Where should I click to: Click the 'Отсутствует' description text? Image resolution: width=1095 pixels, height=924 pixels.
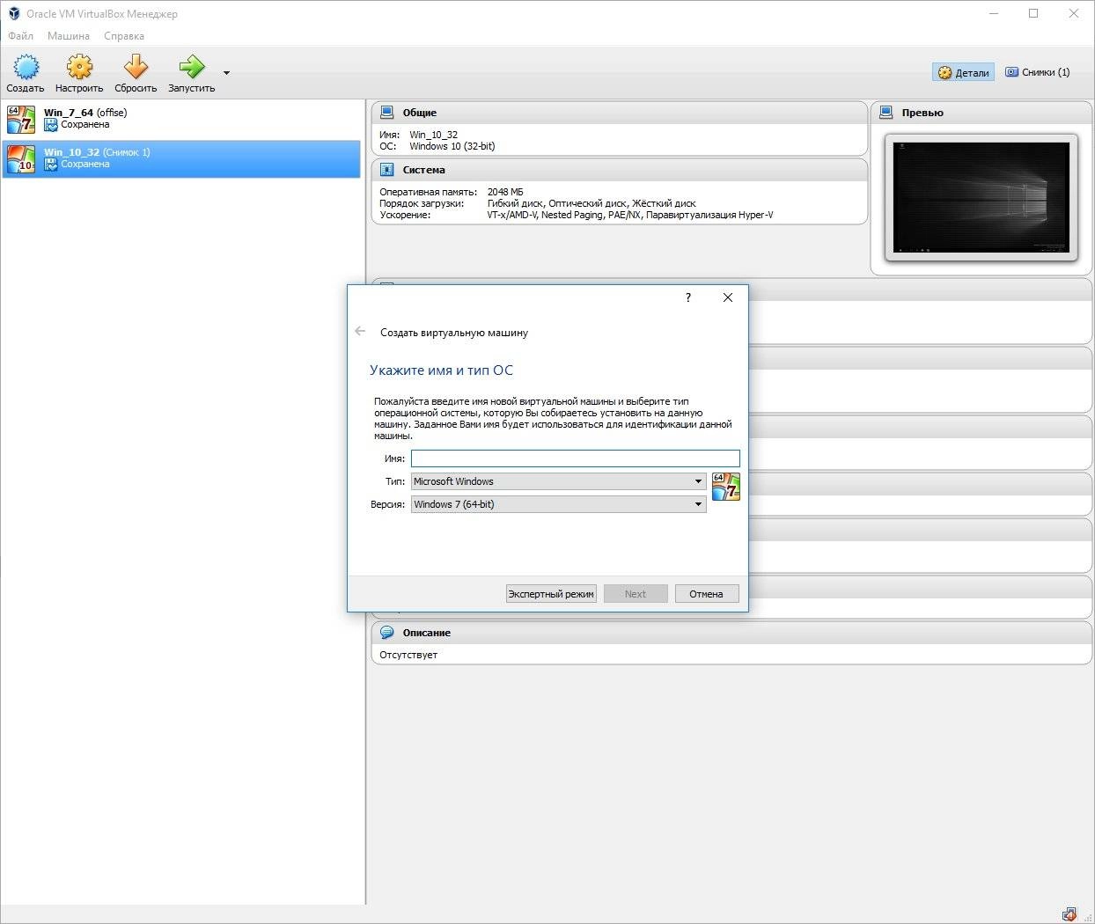(408, 655)
